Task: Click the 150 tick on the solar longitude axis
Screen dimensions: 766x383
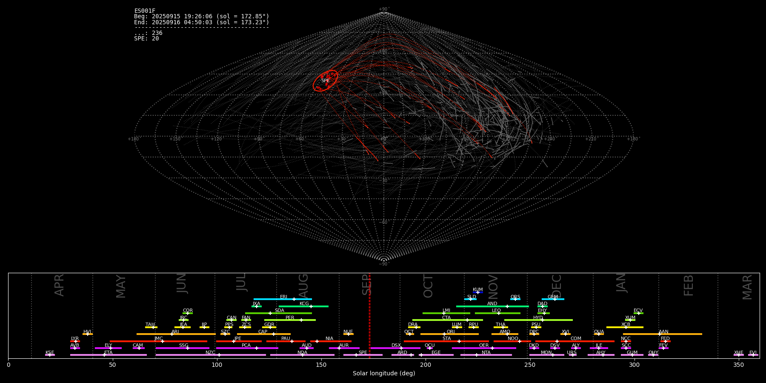Action: point(321,365)
